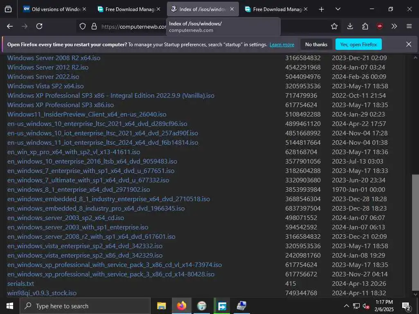Click the No thanks button

tap(316, 44)
